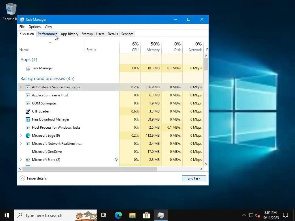Click the COM Surrogate process icon
This screenshot has width=295, height=221.
click(x=28, y=103)
